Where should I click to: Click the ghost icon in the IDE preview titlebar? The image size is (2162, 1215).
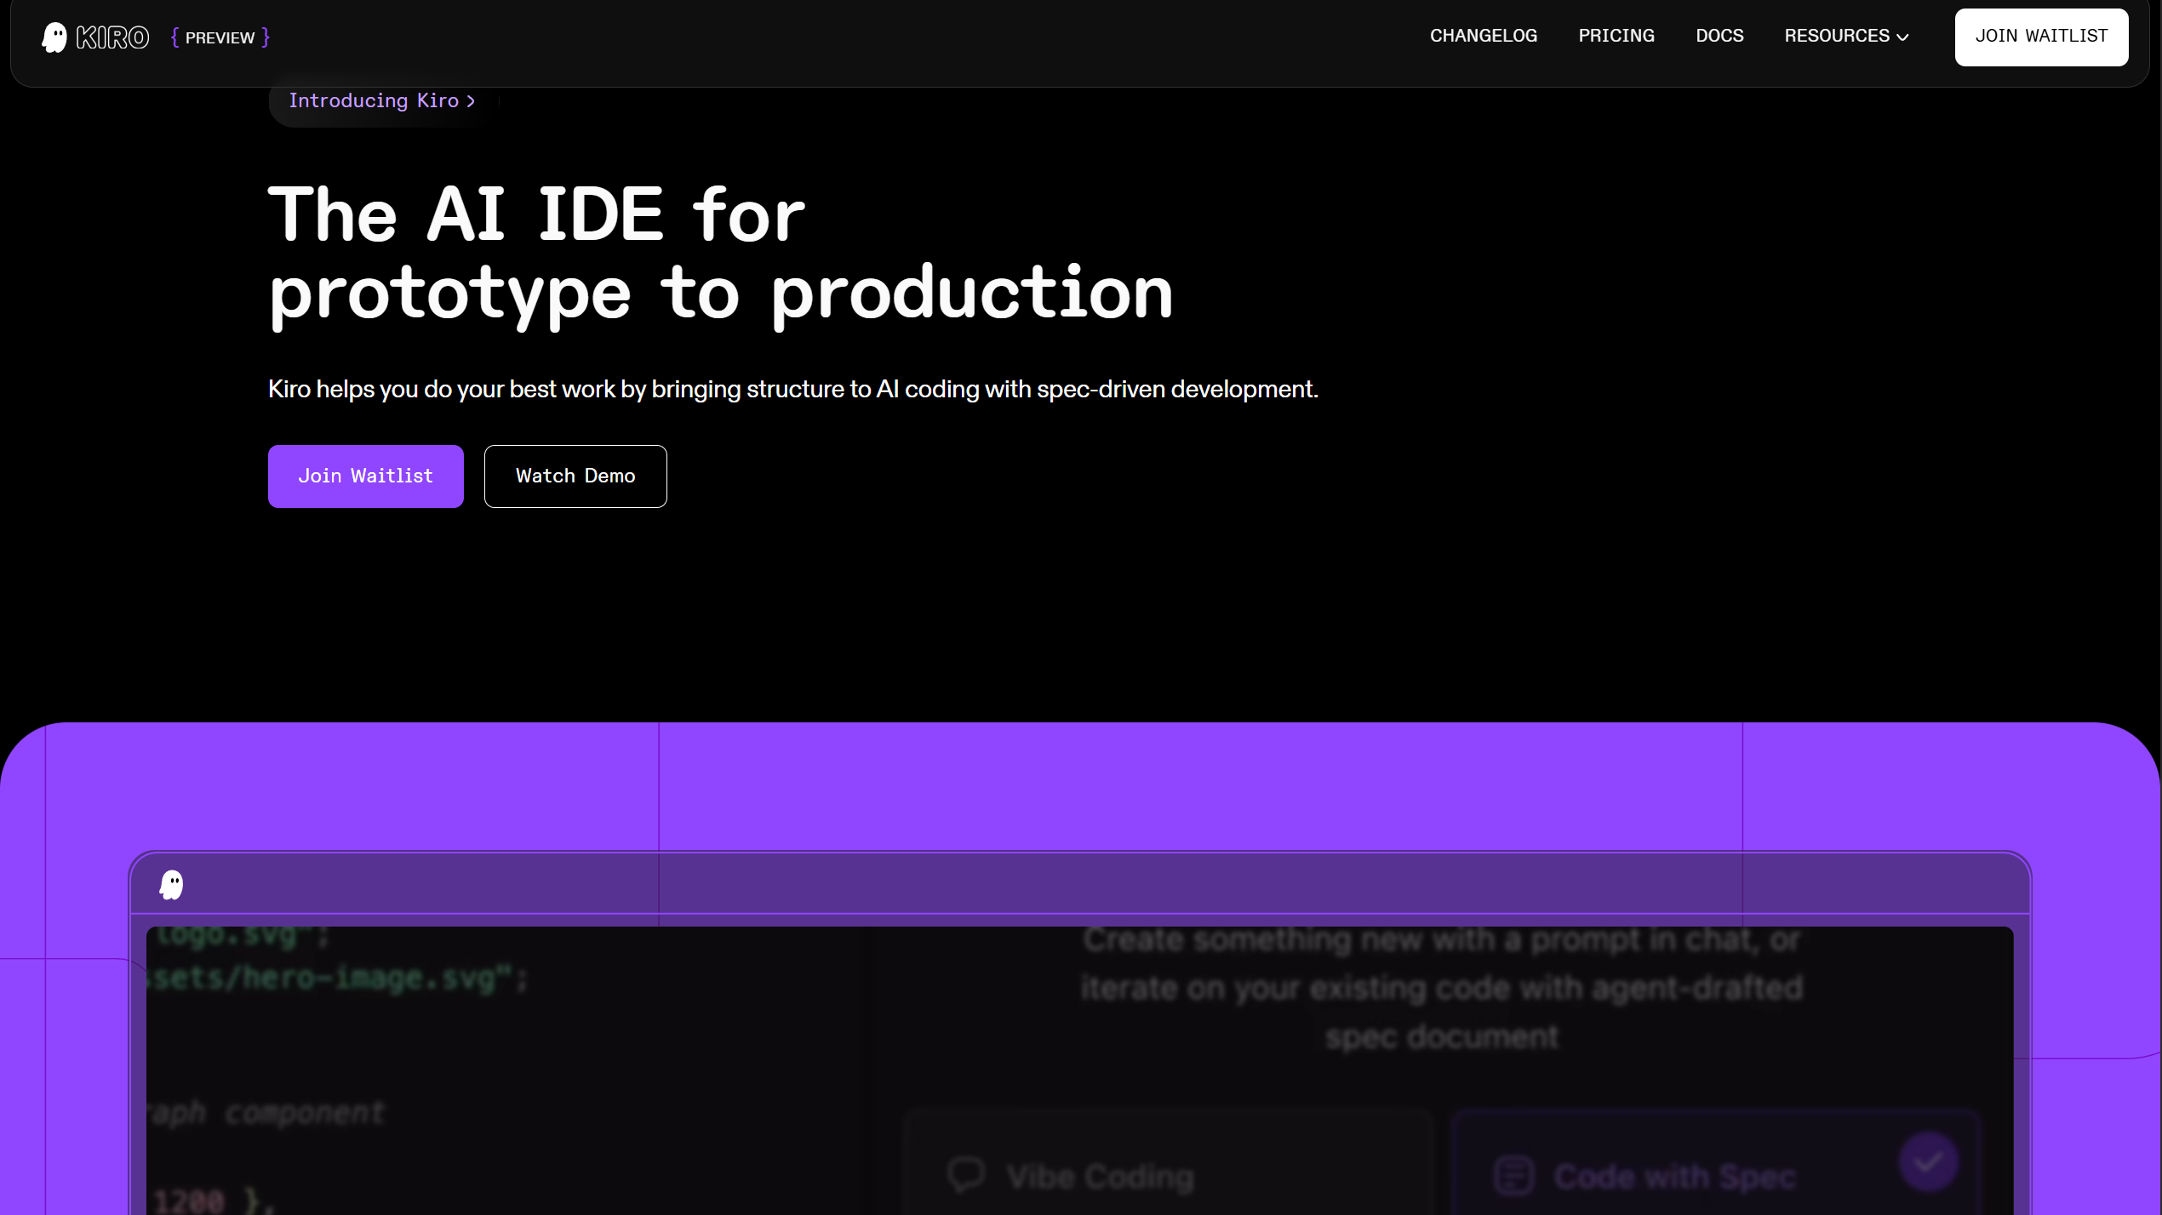tap(172, 885)
